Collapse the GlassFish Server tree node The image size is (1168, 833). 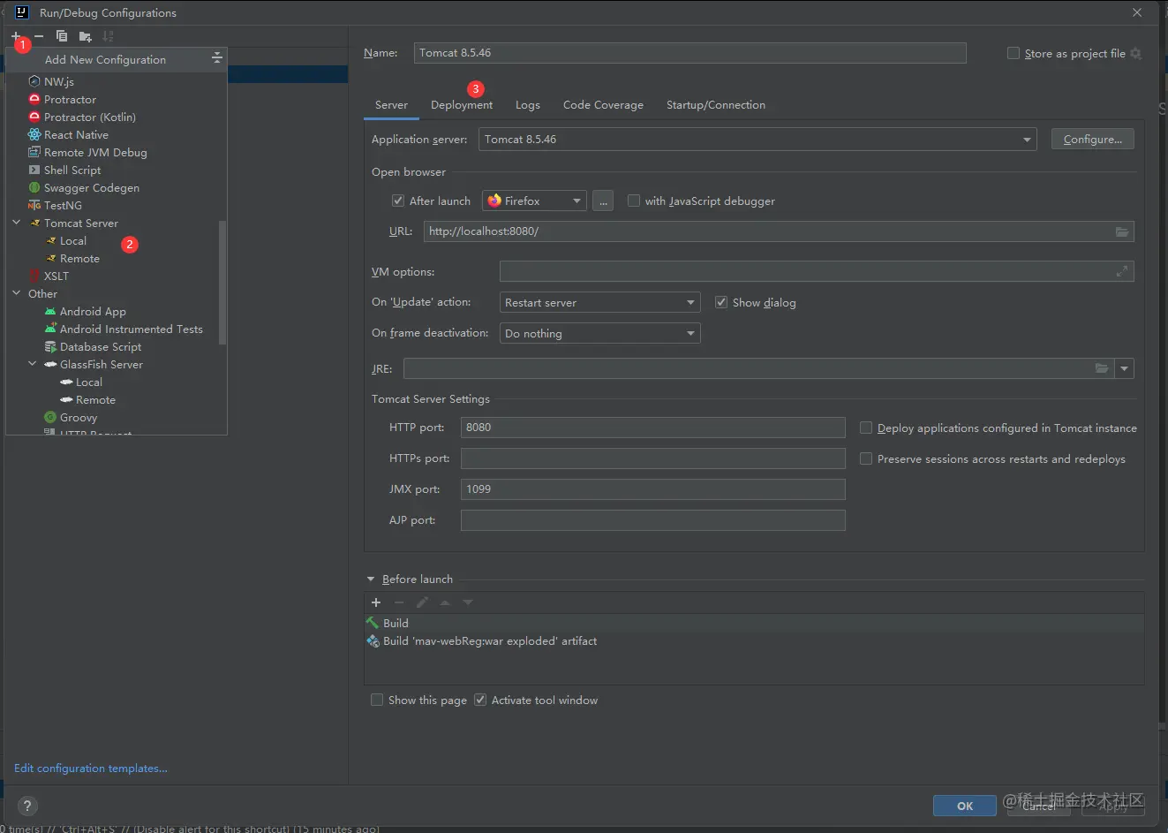(x=33, y=364)
